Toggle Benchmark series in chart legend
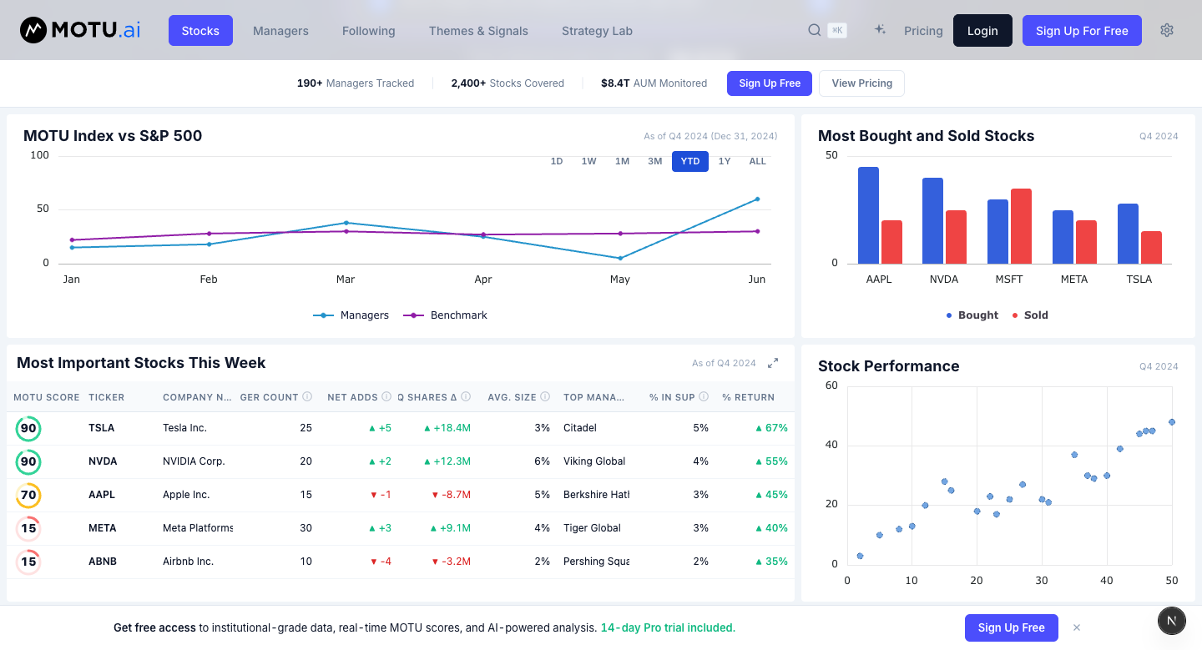Viewport: 1202px width, 650px height. tap(446, 315)
